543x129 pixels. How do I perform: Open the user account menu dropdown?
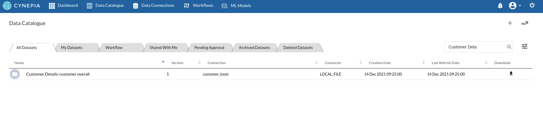coord(515,6)
